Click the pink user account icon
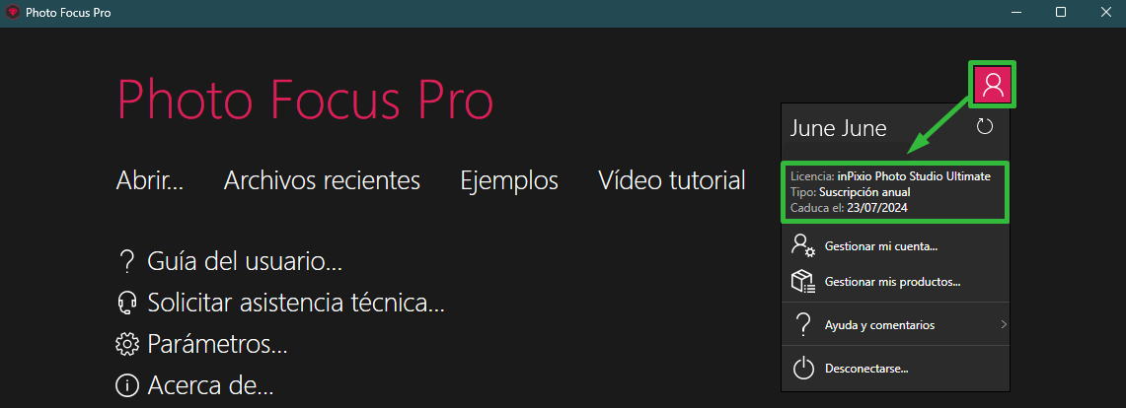Viewport: 1126px width, 408px height. [x=993, y=85]
